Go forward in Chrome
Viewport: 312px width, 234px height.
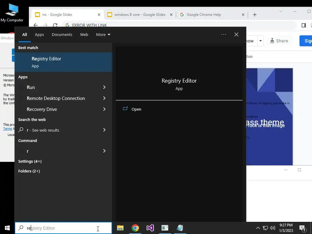coord(45,25)
